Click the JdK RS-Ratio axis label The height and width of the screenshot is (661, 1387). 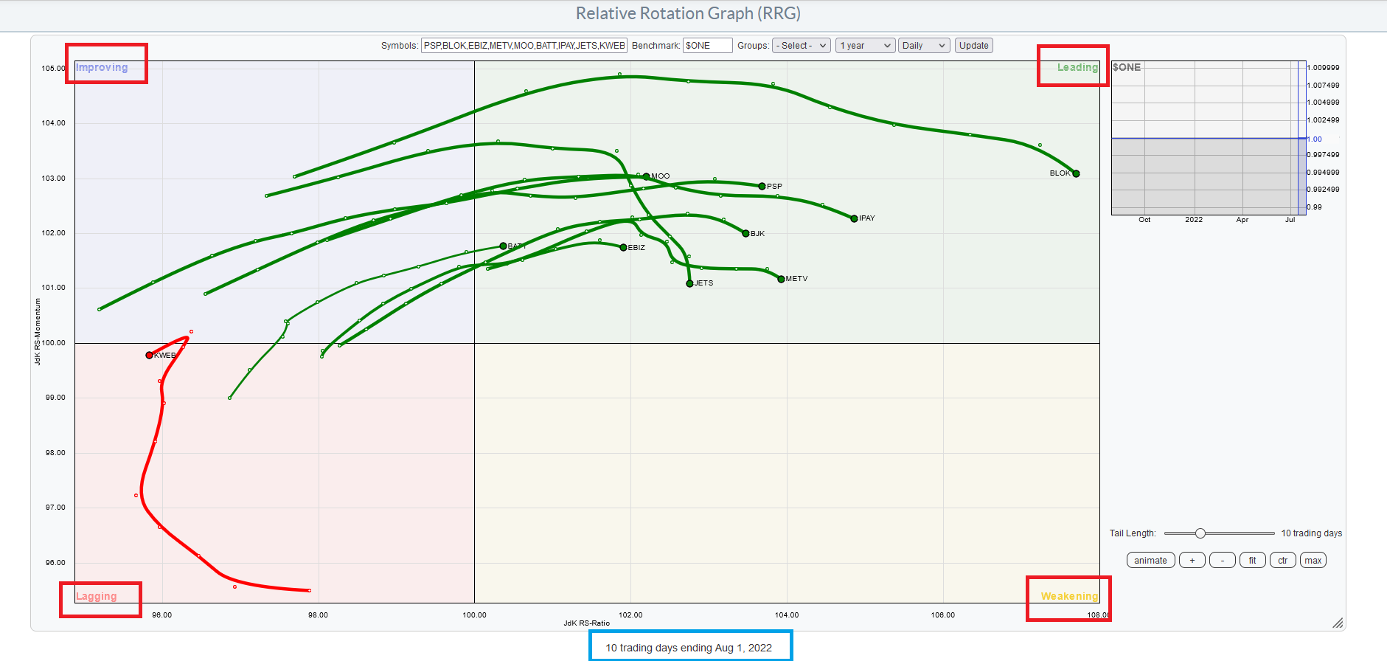click(587, 623)
